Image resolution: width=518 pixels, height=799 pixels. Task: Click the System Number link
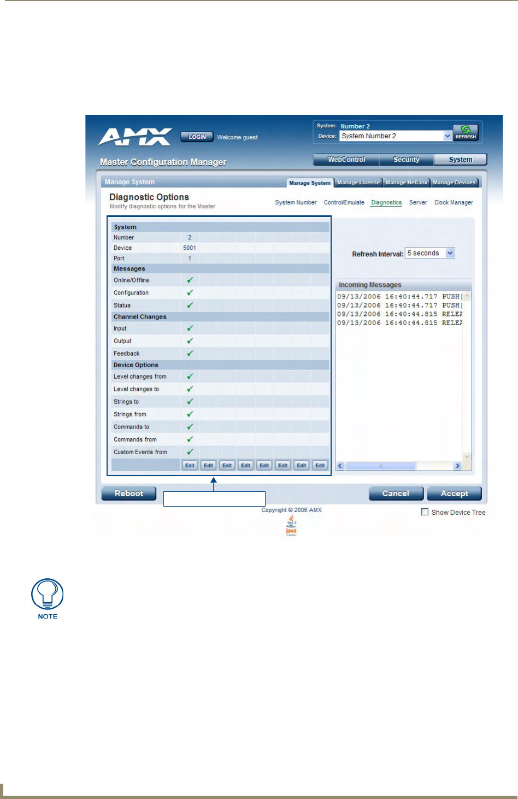coord(296,202)
